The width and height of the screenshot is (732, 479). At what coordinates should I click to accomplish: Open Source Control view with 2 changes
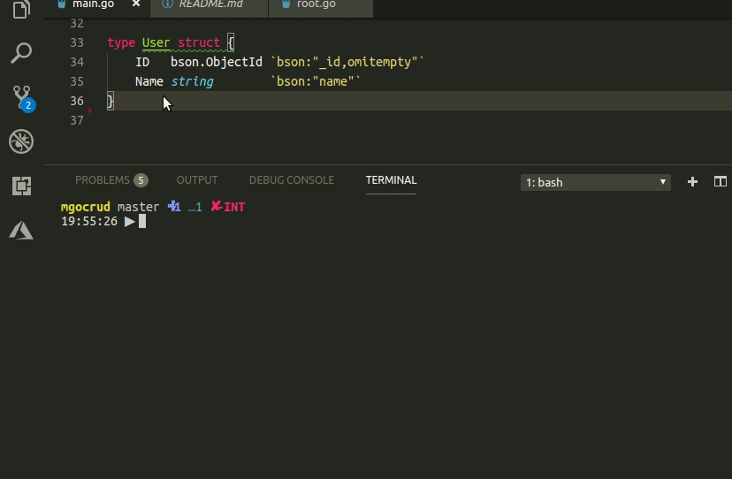click(x=21, y=97)
